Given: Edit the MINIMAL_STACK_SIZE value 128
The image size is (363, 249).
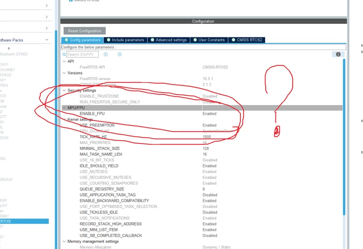Looking at the screenshot, I should [x=205, y=148].
